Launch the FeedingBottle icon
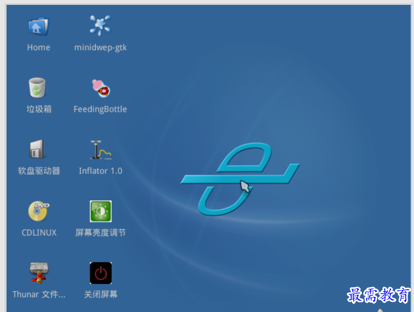Viewport: 414px width, 312px height. 101,89
